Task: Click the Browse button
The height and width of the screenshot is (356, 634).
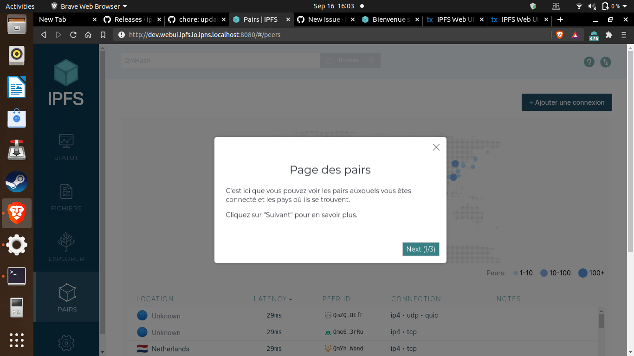Action: pyautogui.click(x=342, y=61)
